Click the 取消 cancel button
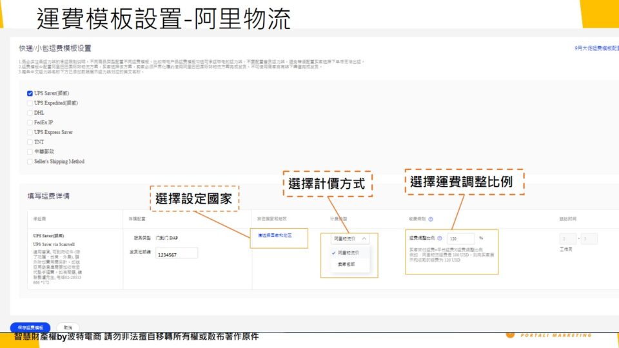The height and width of the screenshot is (348, 619). (68, 327)
